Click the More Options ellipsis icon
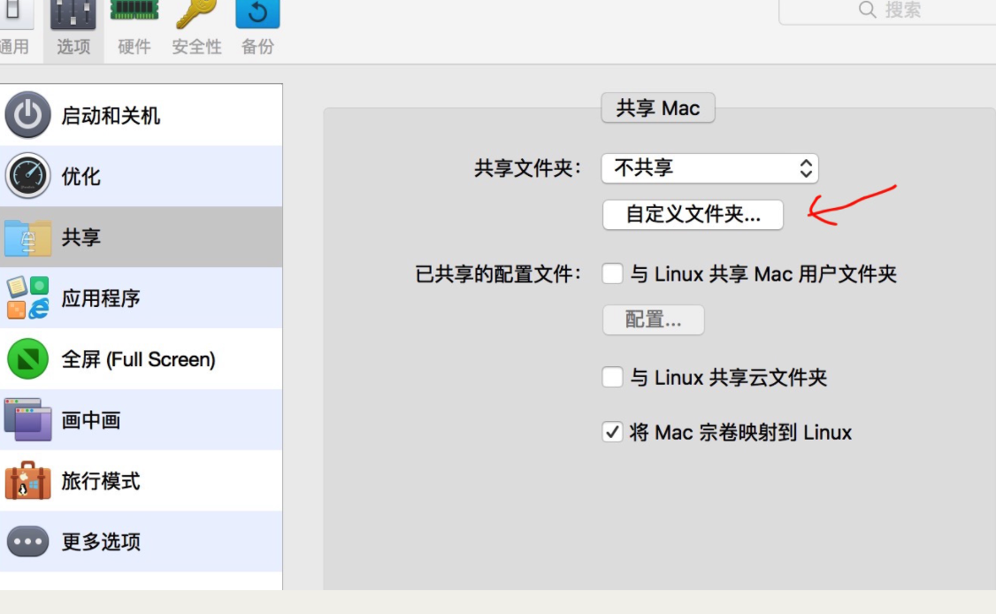996x614 pixels. (27, 541)
